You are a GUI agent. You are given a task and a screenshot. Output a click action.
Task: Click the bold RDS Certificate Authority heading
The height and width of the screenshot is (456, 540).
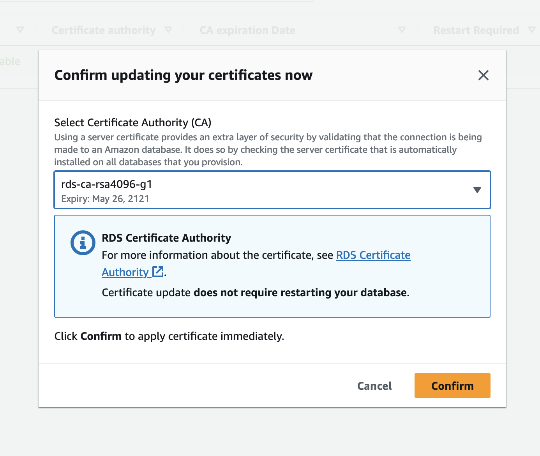pos(166,238)
